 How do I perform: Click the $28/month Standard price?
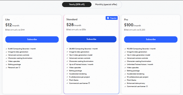pos(74,25)
